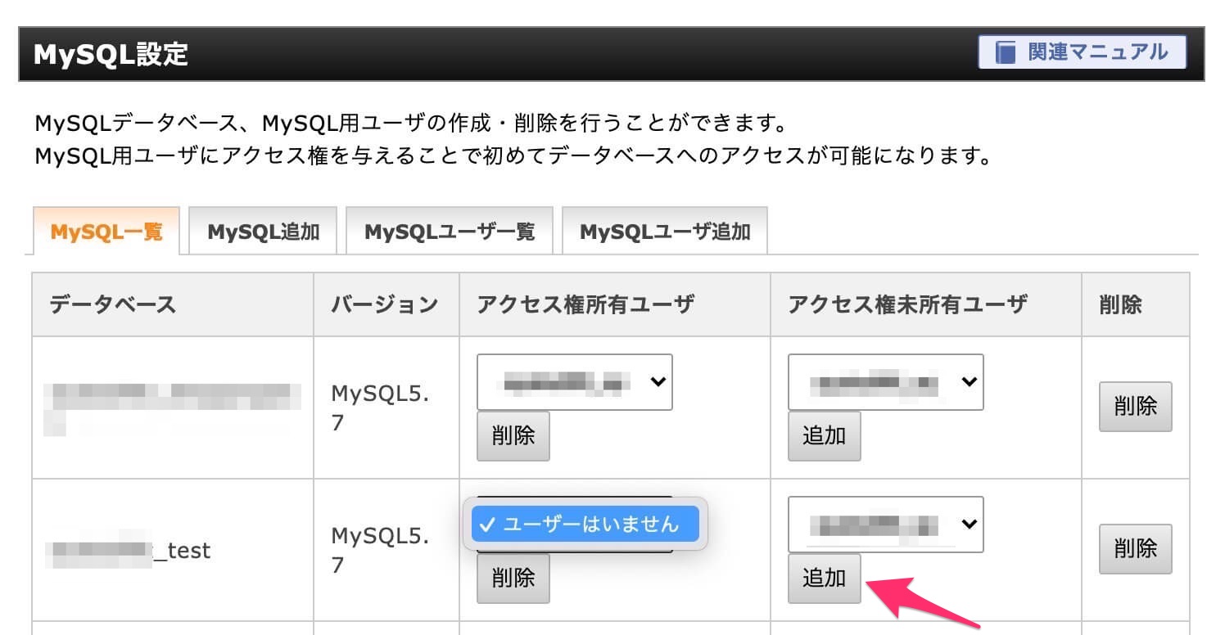
Task: Open the MySQL追加 tab
Action: (x=263, y=232)
